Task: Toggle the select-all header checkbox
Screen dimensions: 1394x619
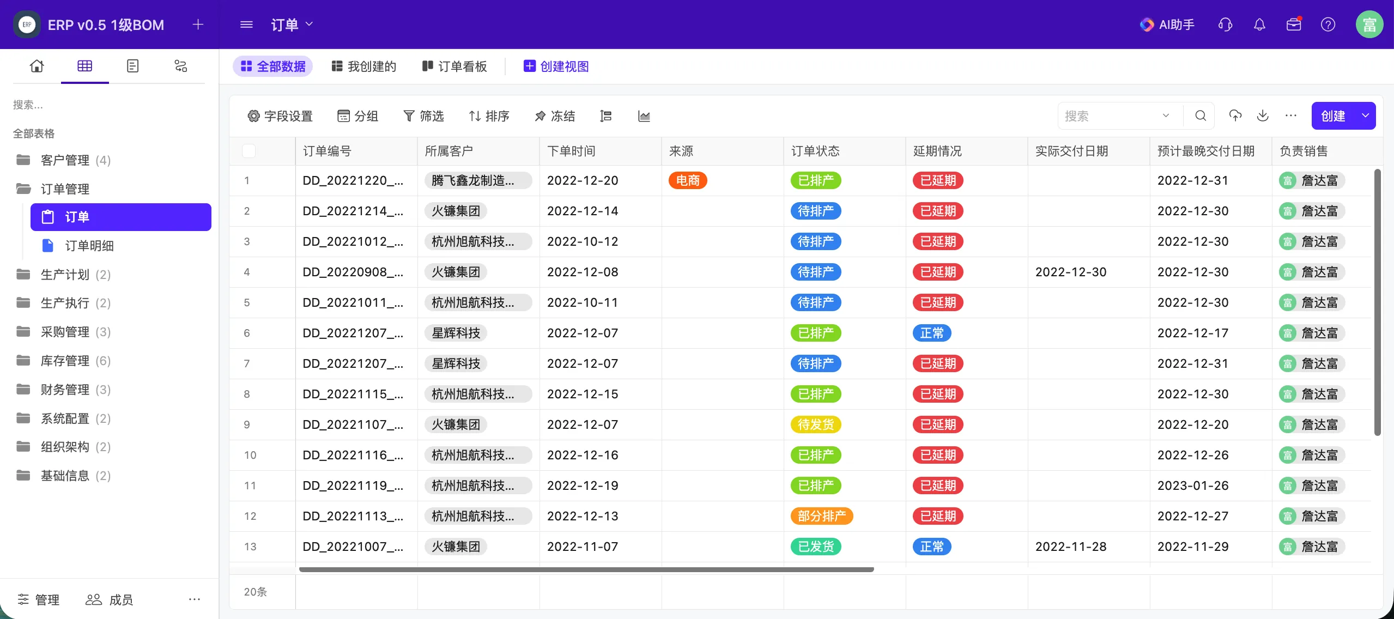Action: point(249,151)
